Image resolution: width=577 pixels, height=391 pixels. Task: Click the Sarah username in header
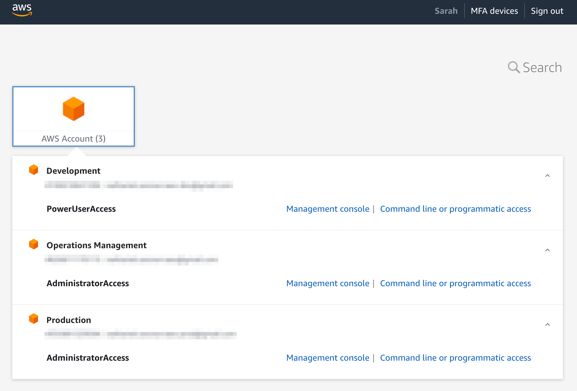(446, 11)
